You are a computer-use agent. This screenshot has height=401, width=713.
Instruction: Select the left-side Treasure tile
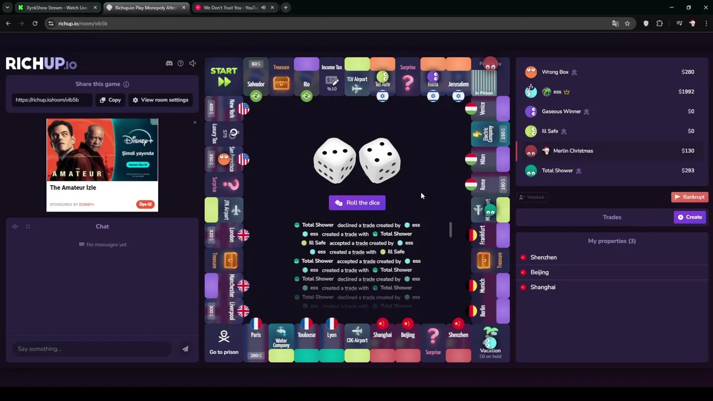click(224, 260)
